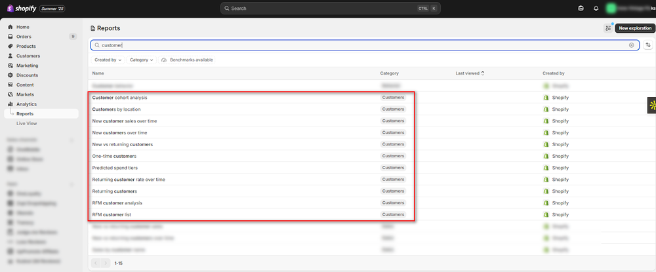
Task: Open the Returning customers report
Action: (115, 191)
